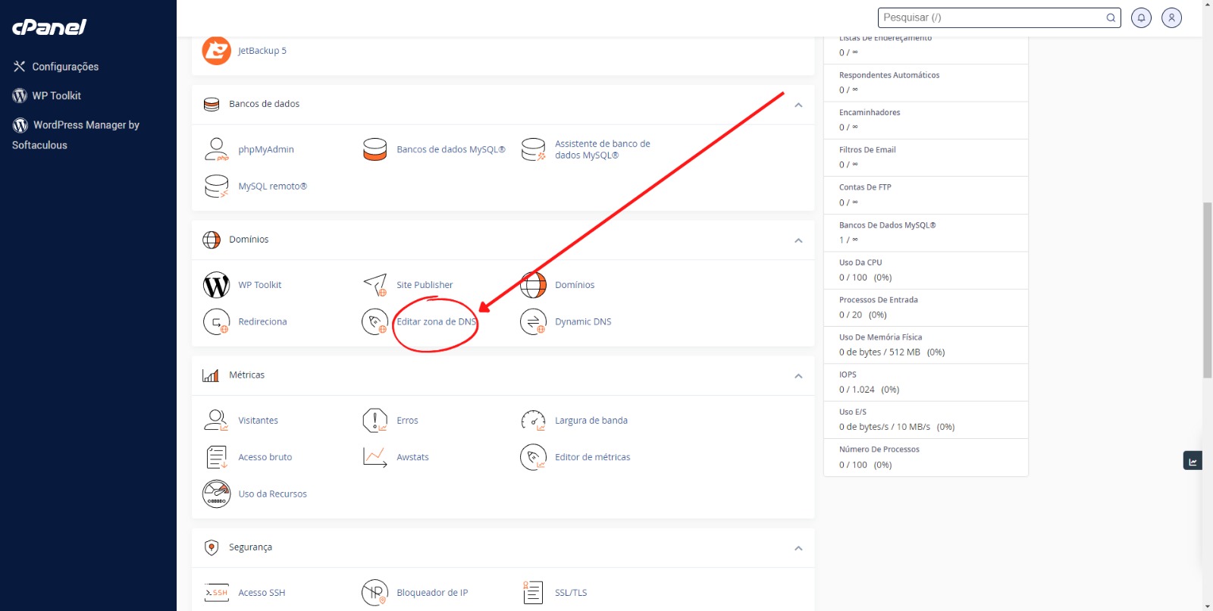Collapse the Segurança section

[x=798, y=548]
